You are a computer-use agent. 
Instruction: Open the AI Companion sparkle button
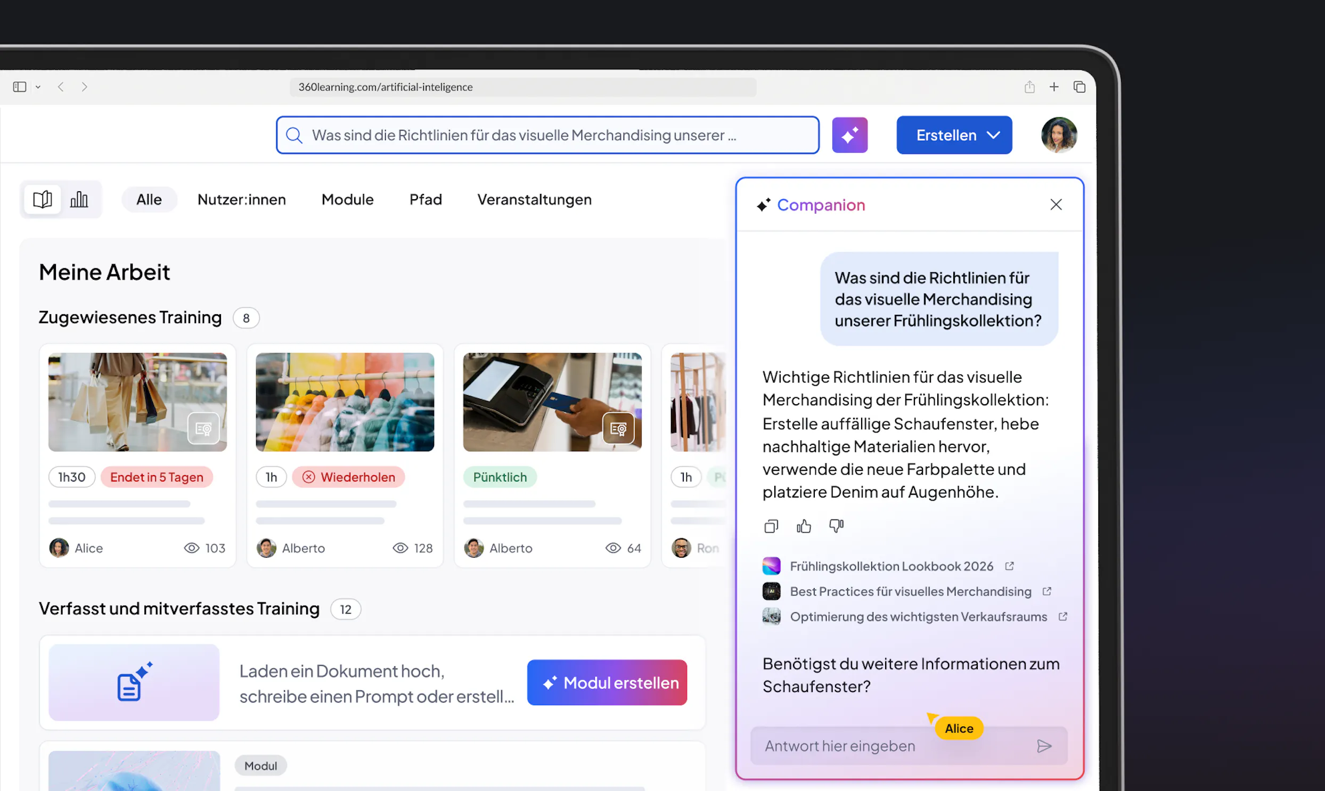(x=849, y=135)
